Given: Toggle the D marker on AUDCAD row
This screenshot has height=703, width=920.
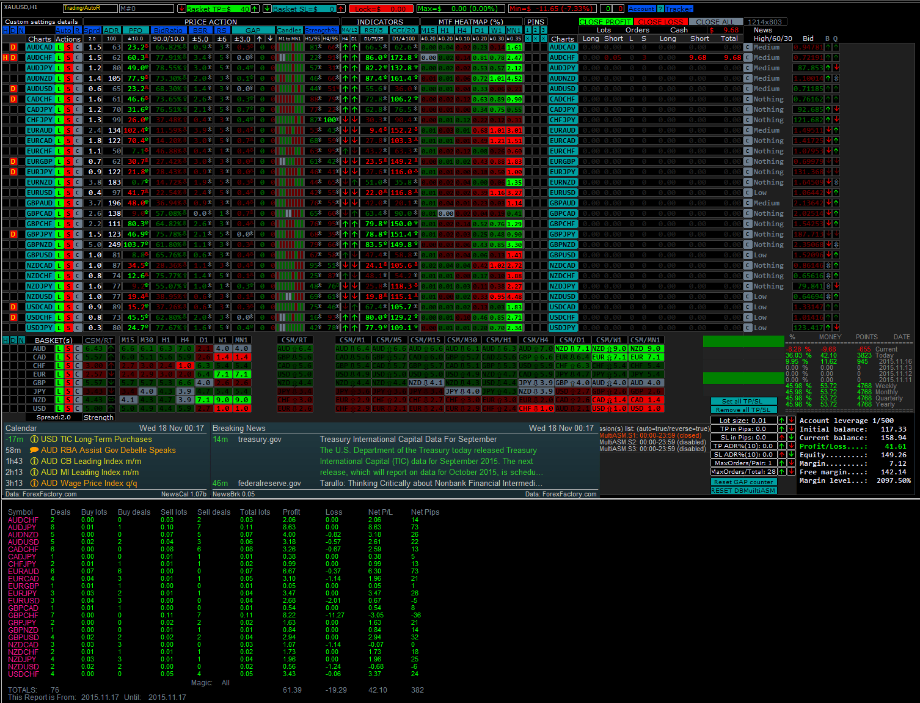Looking at the screenshot, I should click(x=13, y=47).
